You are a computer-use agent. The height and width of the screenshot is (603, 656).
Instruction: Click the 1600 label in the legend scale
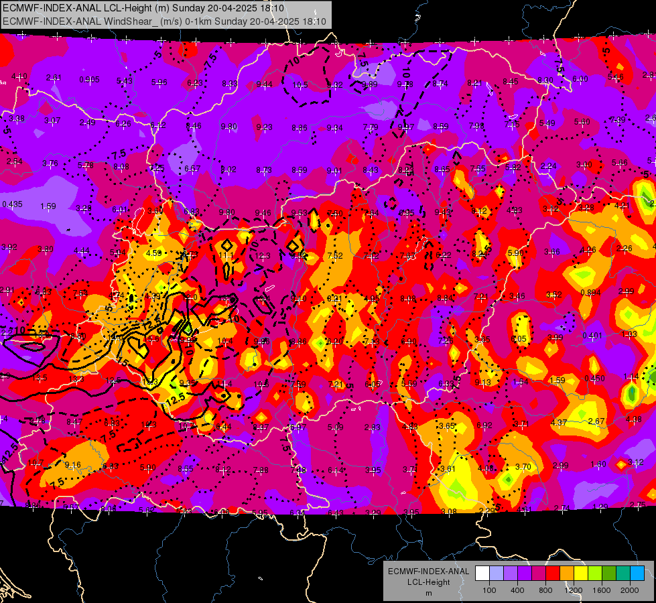coord(602,590)
